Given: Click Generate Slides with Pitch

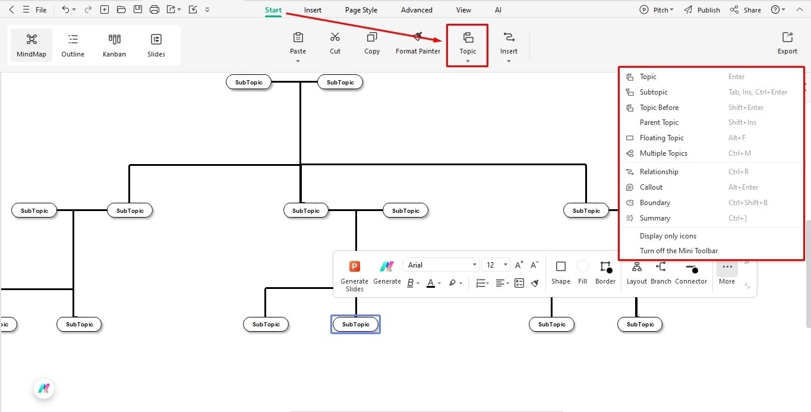Looking at the screenshot, I should pyautogui.click(x=354, y=273).
